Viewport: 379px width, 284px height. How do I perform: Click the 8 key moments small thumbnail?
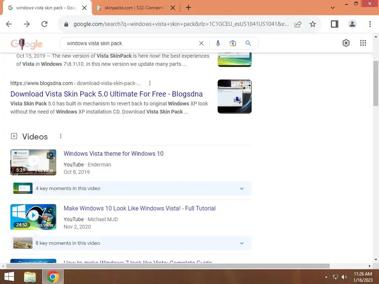coord(23,243)
